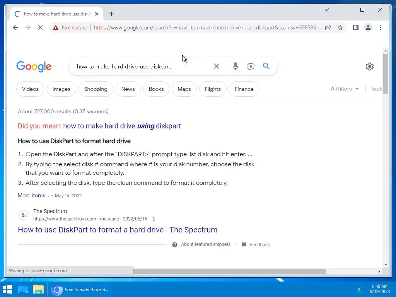Click the browser forward arrow
Viewport: 396px width, 297px height.
28,27
